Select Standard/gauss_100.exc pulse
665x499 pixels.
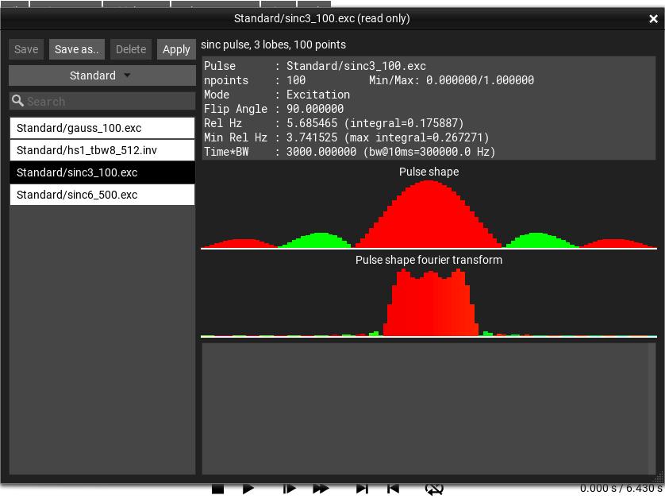pos(102,128)
